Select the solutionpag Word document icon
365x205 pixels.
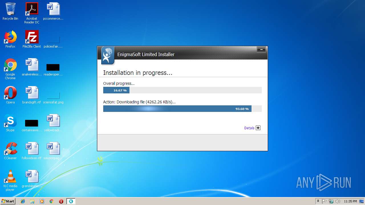pyautogui.click(x=53, y=151)
